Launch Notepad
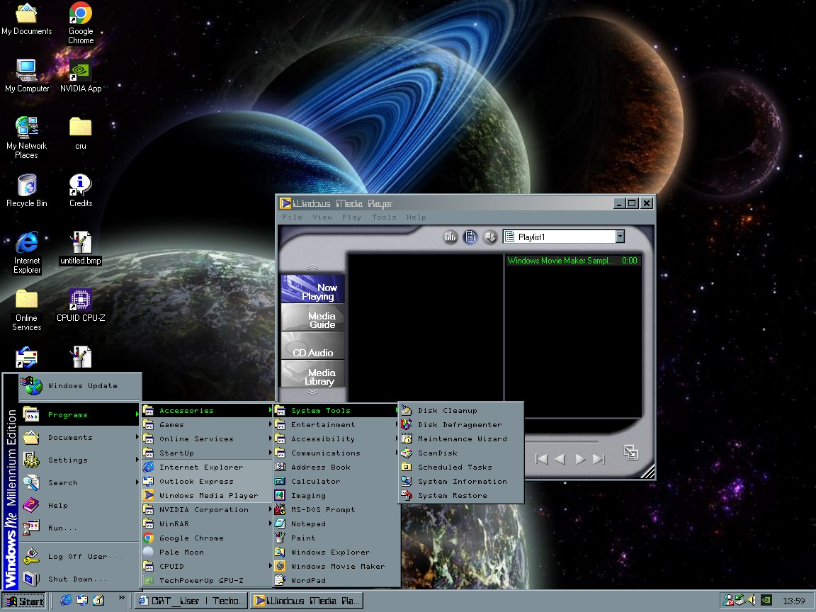The height and width of the screenshot is (612, 816). click(336, 523)
